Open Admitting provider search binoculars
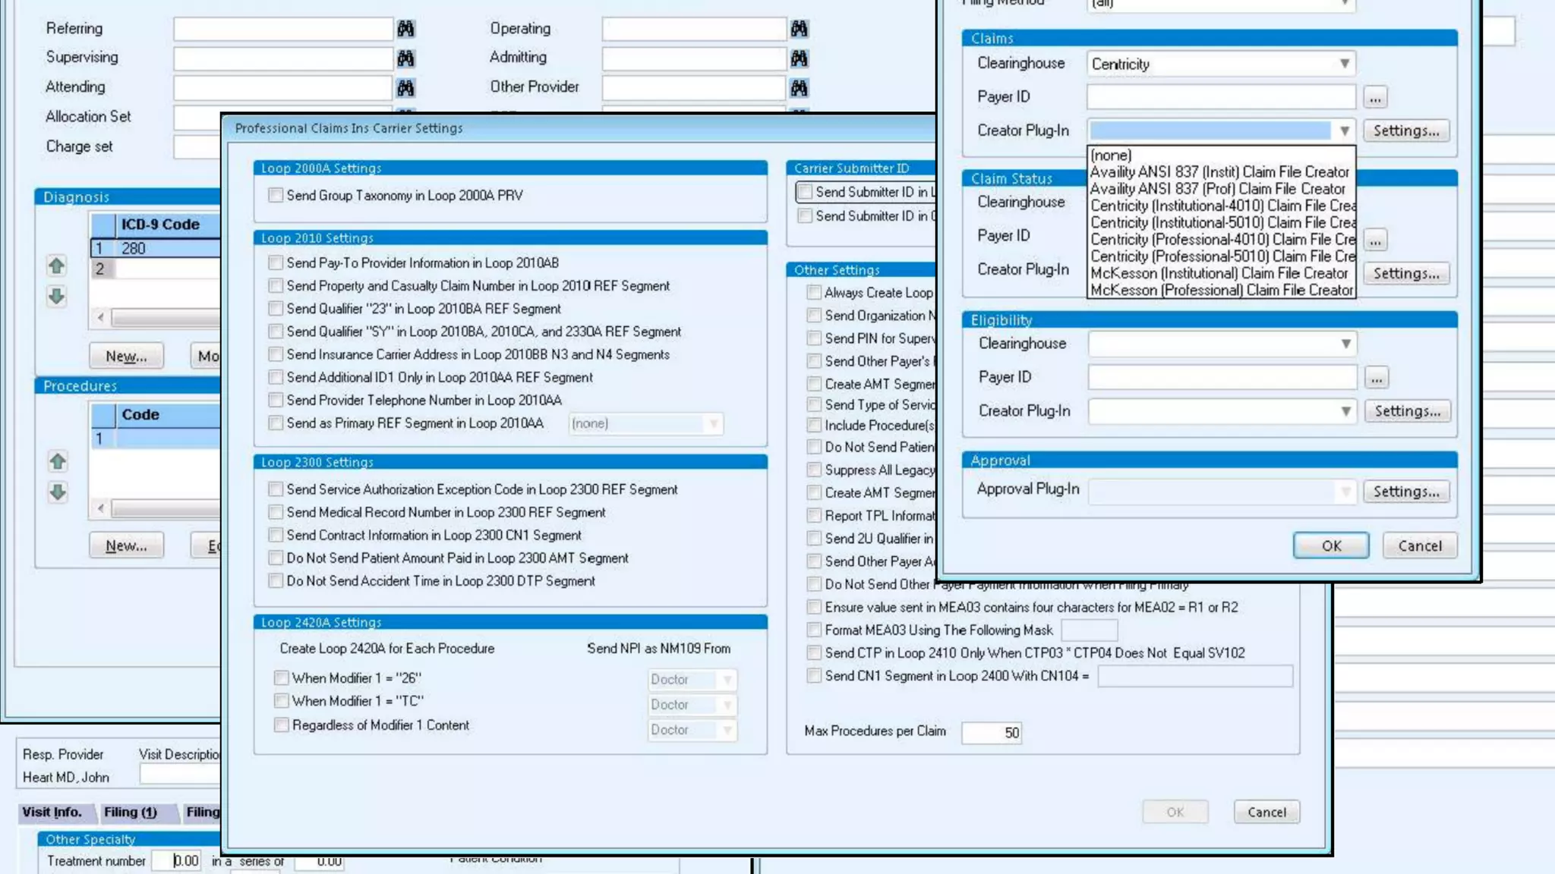The width and height of the screenshot is (1555, 874). tap(799, 58)
